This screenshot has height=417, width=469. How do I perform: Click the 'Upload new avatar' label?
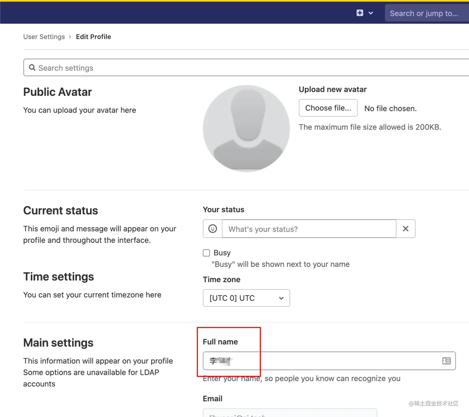333,89
